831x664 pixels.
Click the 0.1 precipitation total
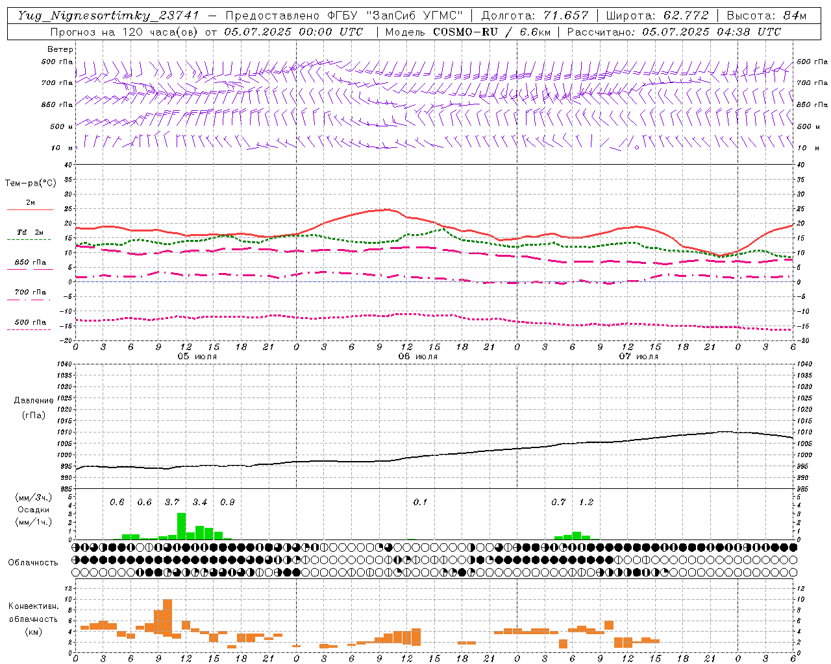[420, 503]
